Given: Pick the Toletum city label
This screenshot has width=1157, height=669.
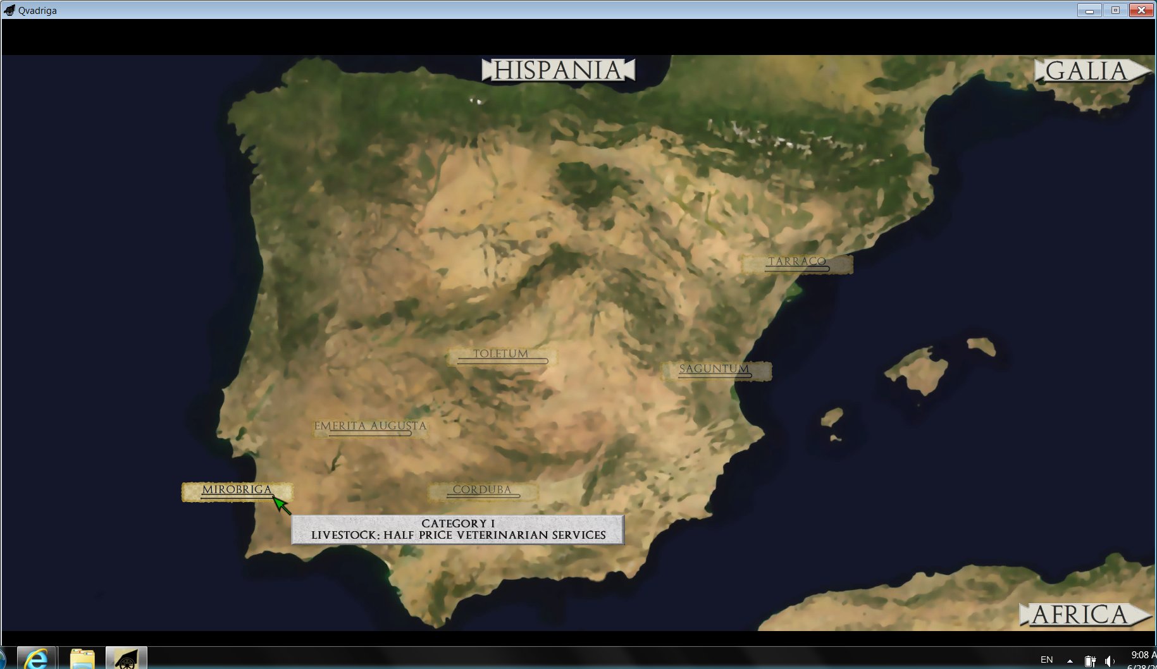Looking at the screenshot, I should pyautogui.click(x=502, y=356).
